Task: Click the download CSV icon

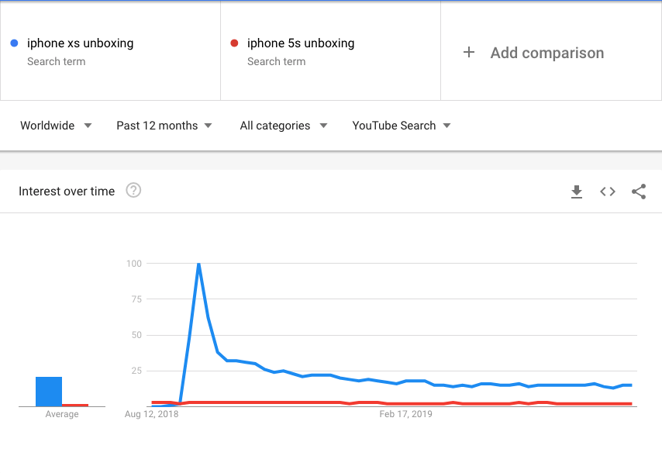Action: click(577, 192)
